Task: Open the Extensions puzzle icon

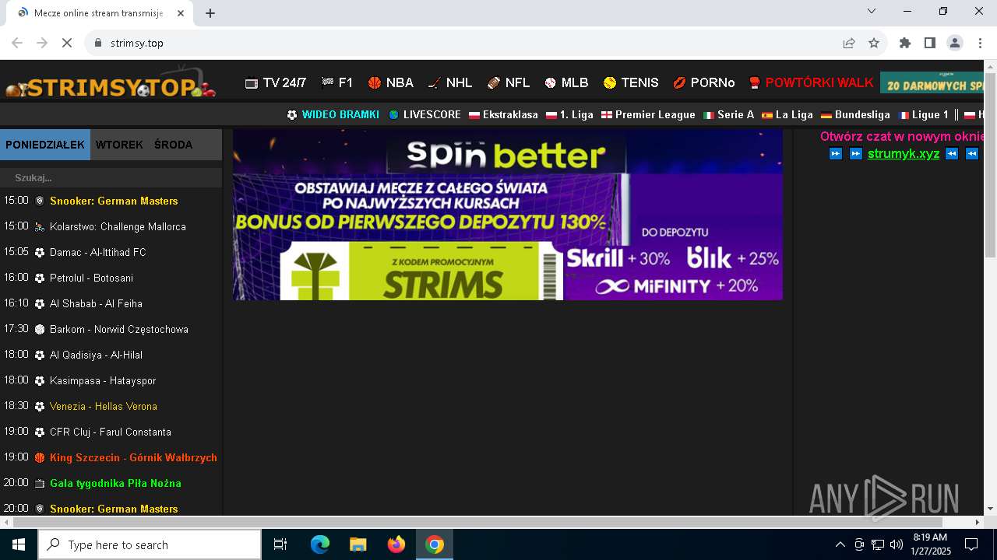Action: point(905,43)
